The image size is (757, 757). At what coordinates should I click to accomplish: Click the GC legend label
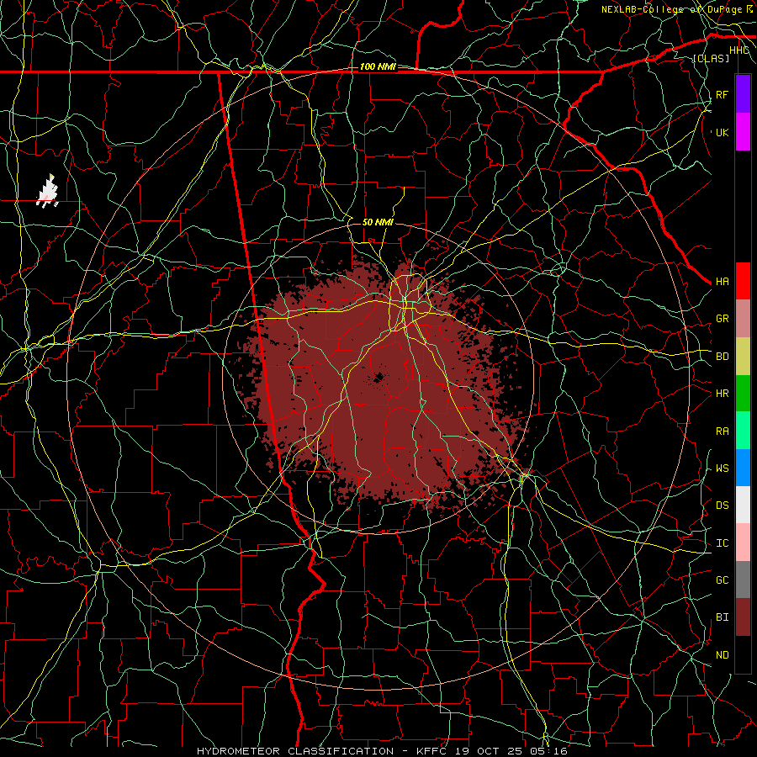click(x=722, y=580)
